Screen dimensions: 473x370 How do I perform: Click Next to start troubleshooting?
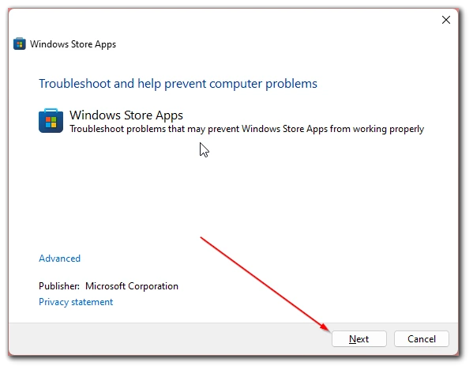359,339
